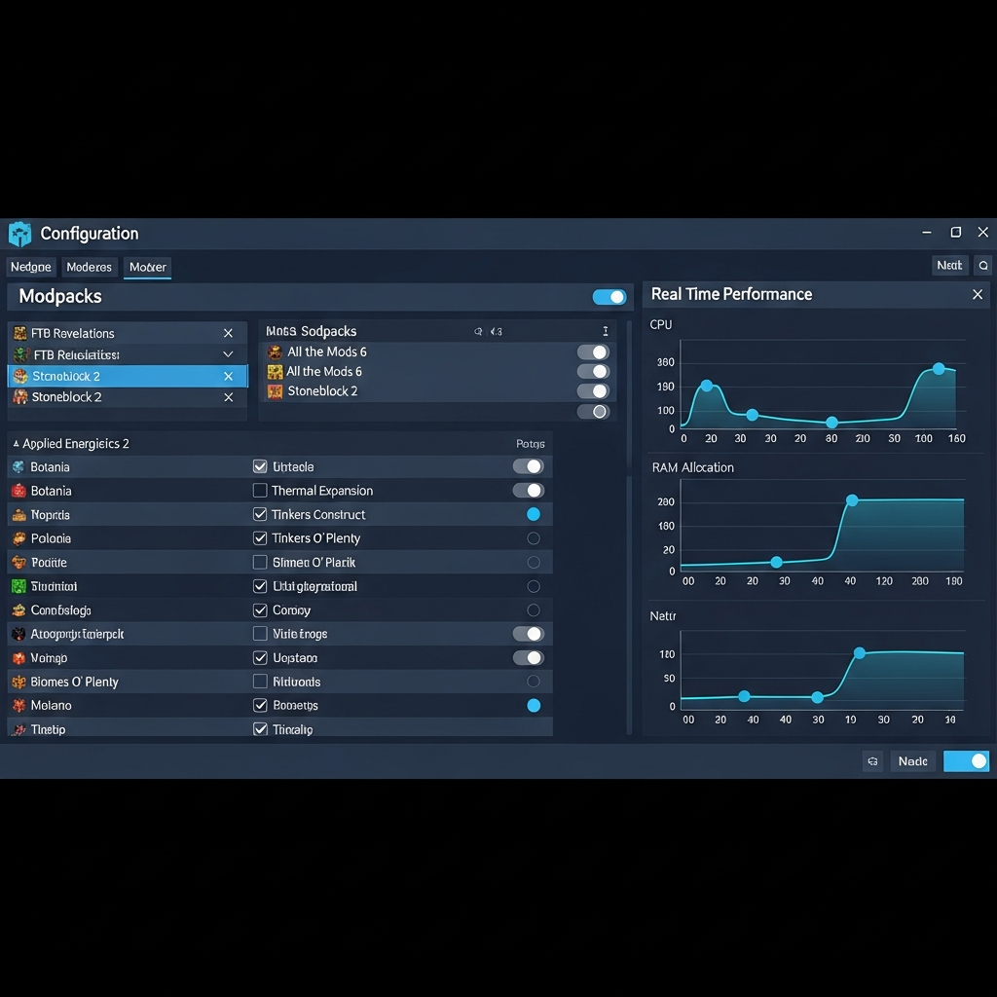This screenshot has height=997, width=997.
Task: Remove FTB Revelations with its X icon
Action: pyautogui.click(x=228, y=333)
